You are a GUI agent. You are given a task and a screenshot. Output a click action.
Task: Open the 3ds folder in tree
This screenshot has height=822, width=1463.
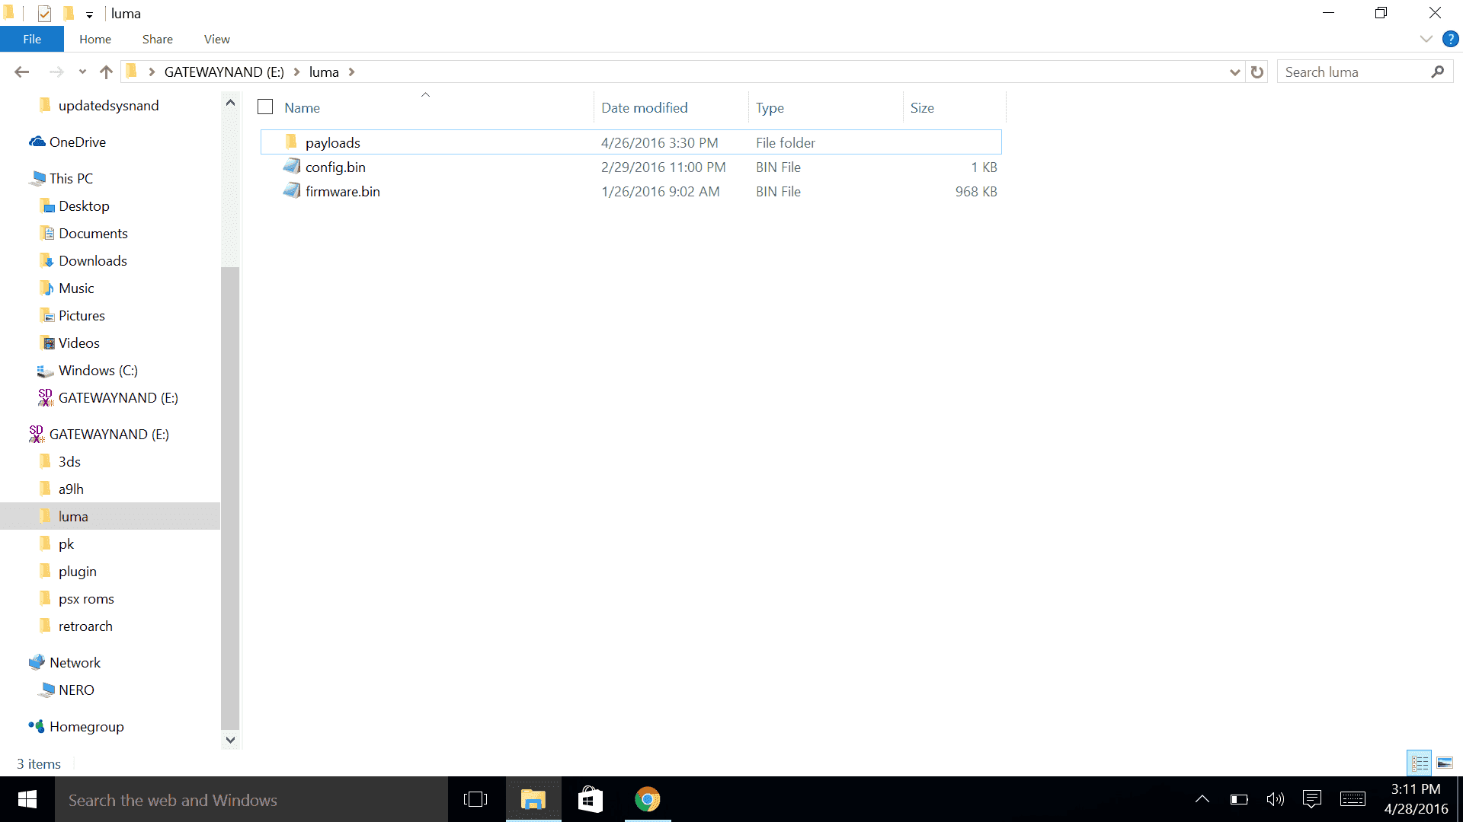(x=59, y=461)
